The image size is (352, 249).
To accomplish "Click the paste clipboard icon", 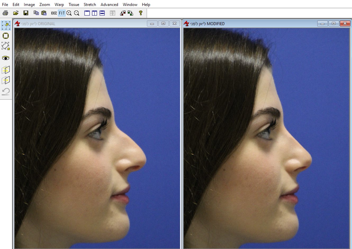I will pyautogui.click(x=44, y=13).
